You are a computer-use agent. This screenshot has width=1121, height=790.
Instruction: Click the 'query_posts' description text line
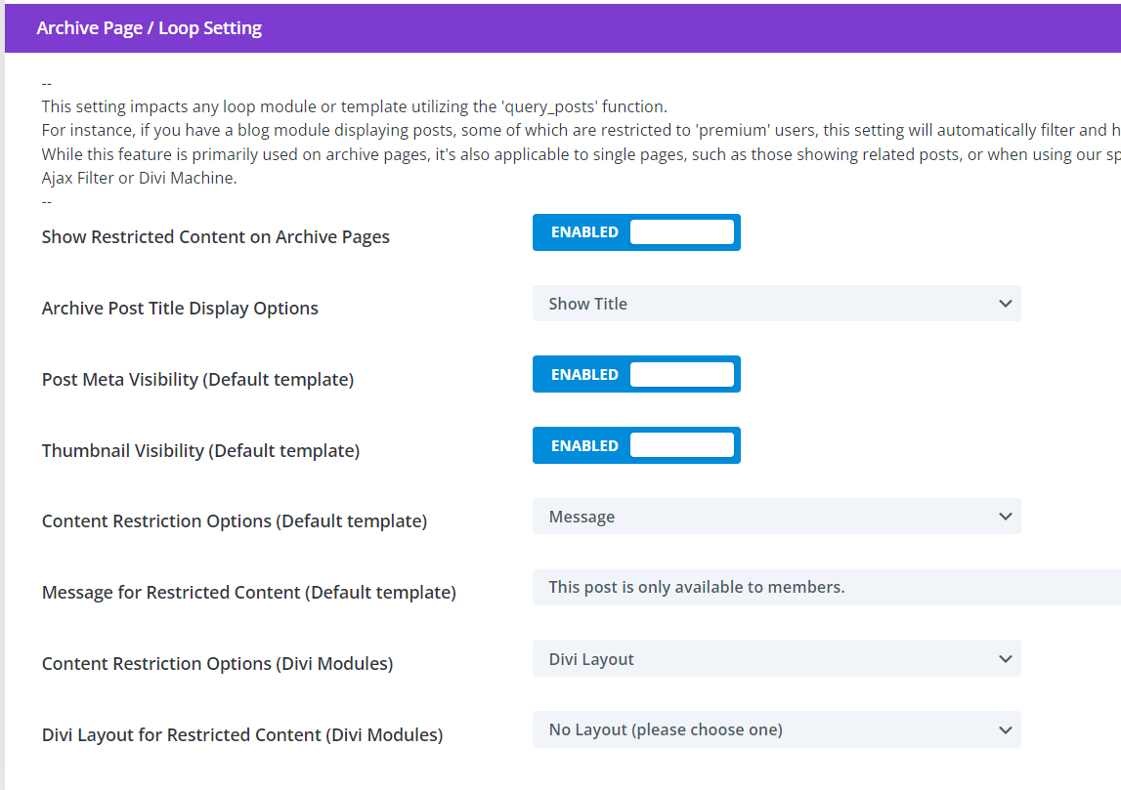point(354,107)
